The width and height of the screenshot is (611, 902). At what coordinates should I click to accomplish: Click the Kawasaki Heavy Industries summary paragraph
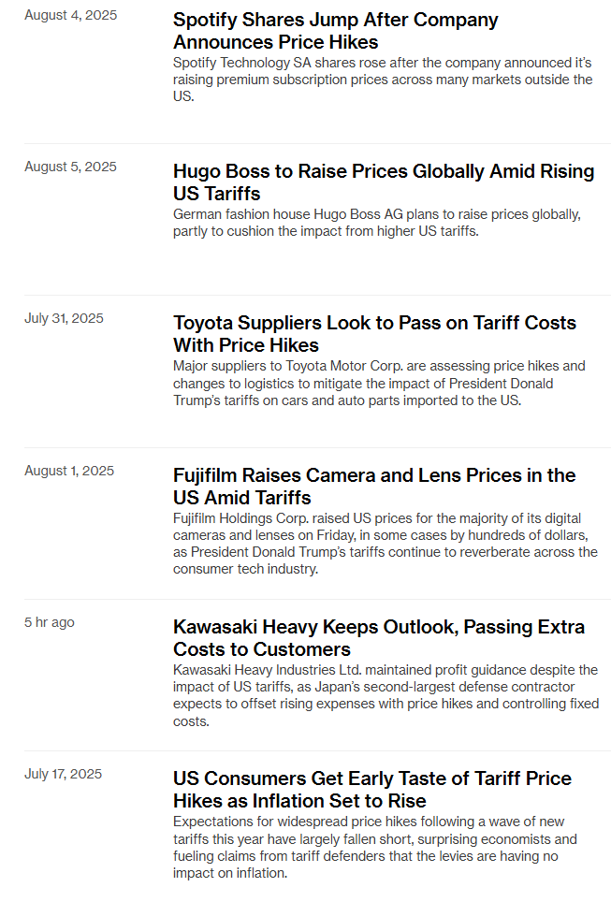[x=386, y=695]
